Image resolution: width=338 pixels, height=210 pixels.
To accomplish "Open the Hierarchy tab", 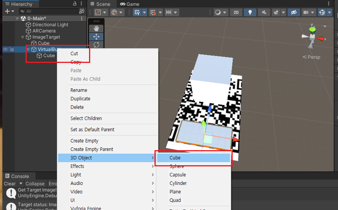I will coord(19,4).
